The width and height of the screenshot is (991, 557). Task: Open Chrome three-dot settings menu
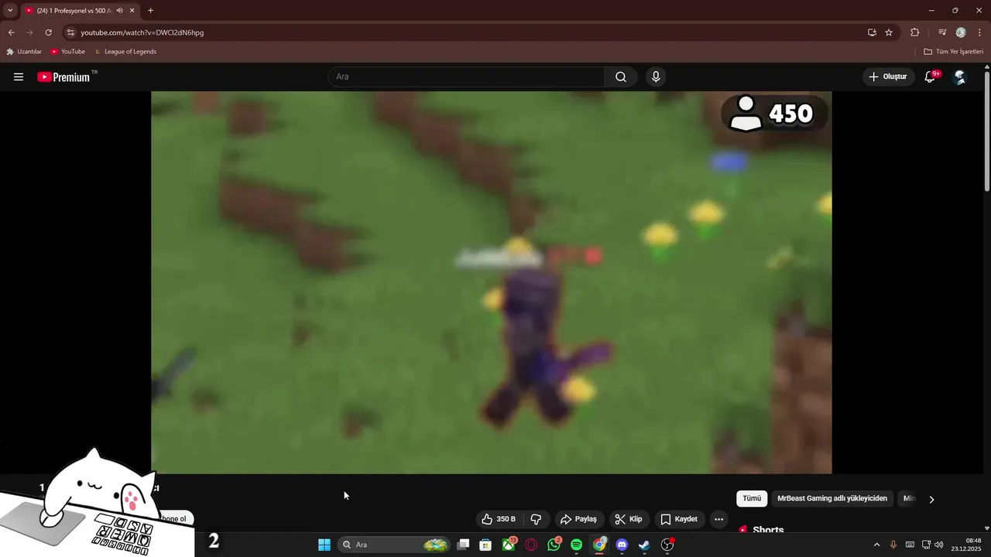(x=979, y=32)
